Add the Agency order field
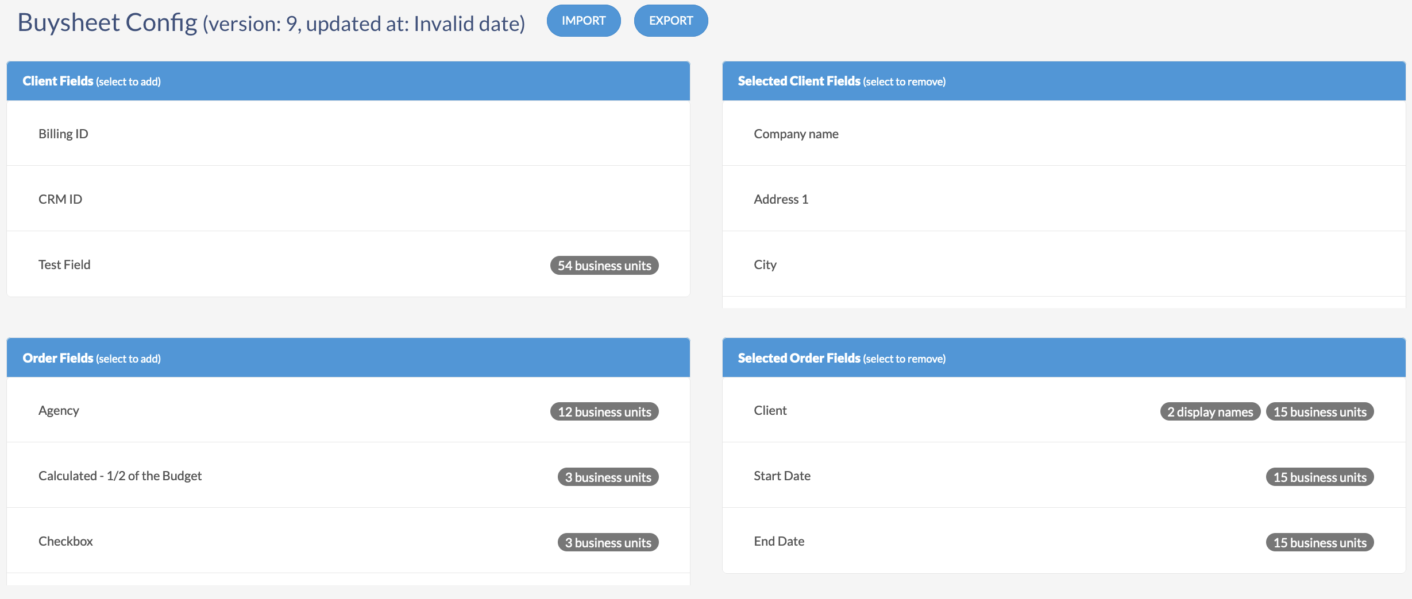The height and width of the screenshot is (599, 1412). (348, 410)
